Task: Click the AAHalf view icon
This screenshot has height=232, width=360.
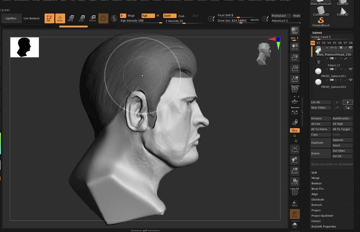Action: pos(294,79)
